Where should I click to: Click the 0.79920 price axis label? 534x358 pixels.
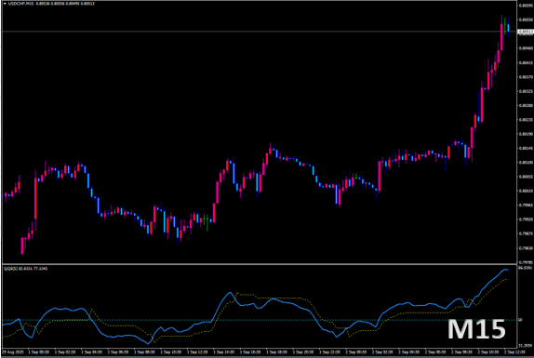point(526,219)
